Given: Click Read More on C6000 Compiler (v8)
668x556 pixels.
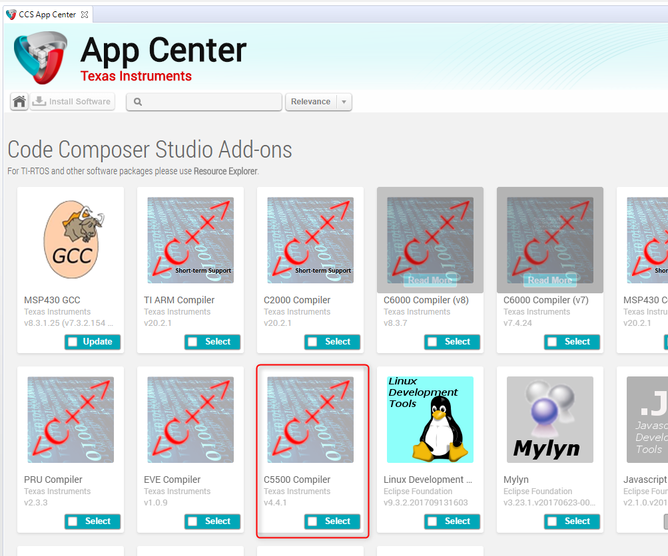Looking at the screenshot, I should (x=430, y=280).
